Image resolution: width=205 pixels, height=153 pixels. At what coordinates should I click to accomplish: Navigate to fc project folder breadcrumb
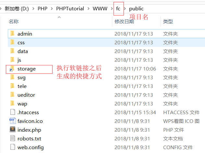pos(118,9)
